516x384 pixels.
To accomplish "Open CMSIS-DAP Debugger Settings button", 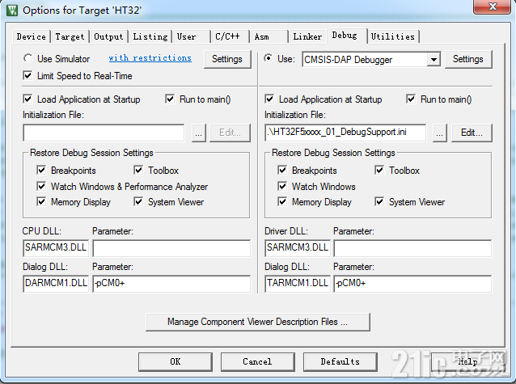I will coord(468,59).
